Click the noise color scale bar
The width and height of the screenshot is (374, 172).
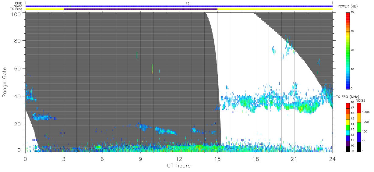tap(358, 127)
